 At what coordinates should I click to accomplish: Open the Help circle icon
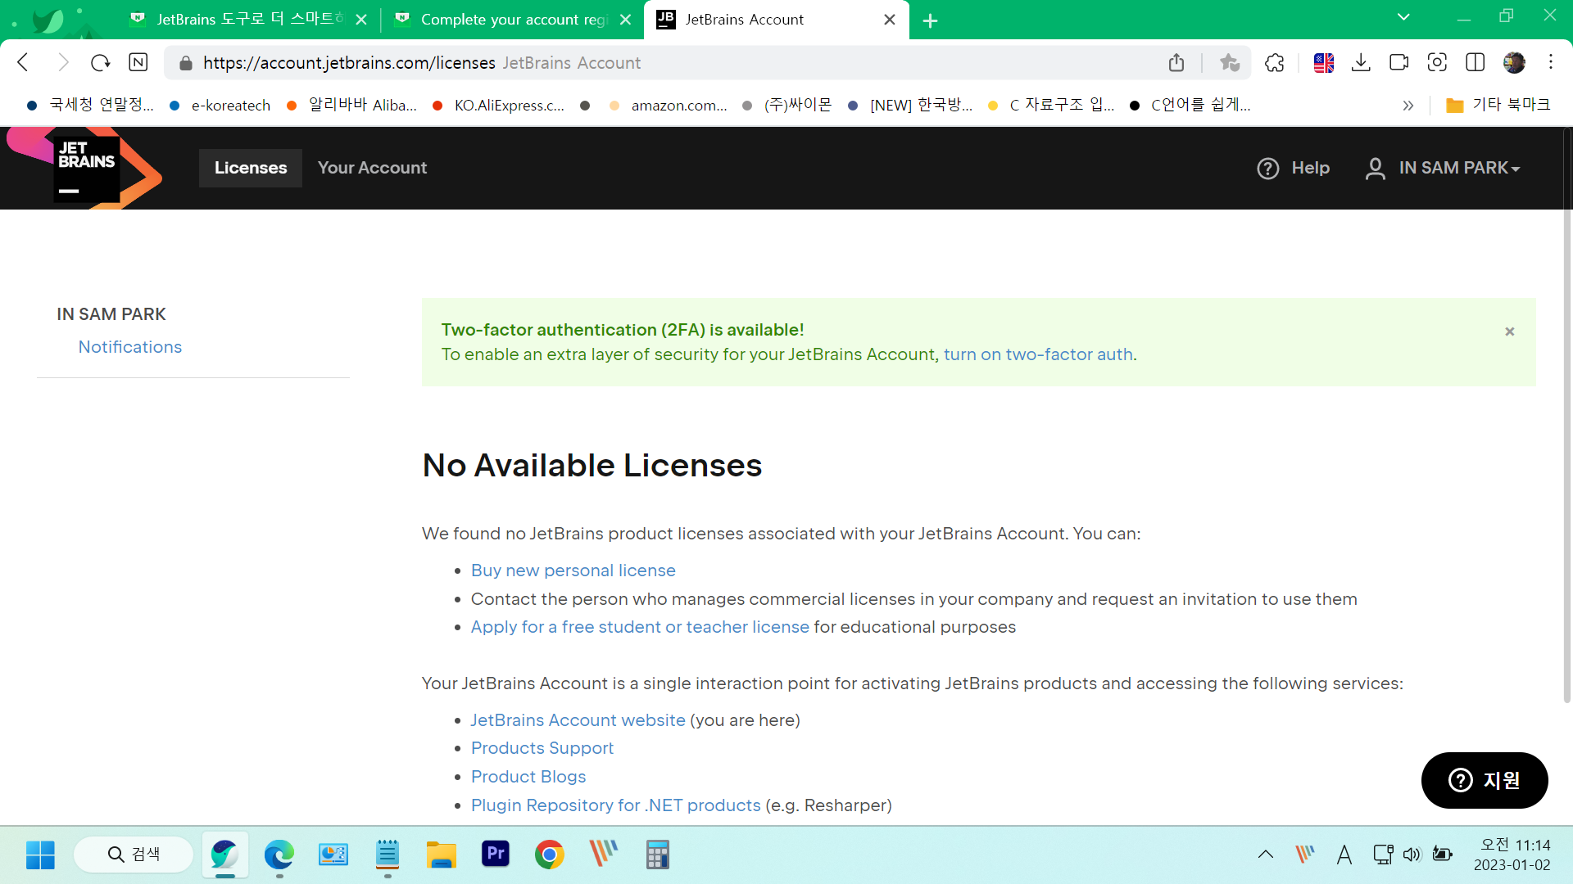pos(1267,168)
